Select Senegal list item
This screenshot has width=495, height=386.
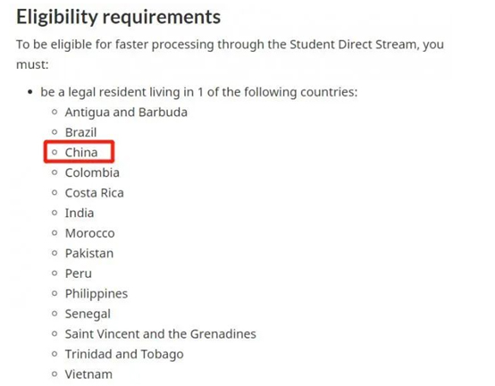click(x=88, y=315)
